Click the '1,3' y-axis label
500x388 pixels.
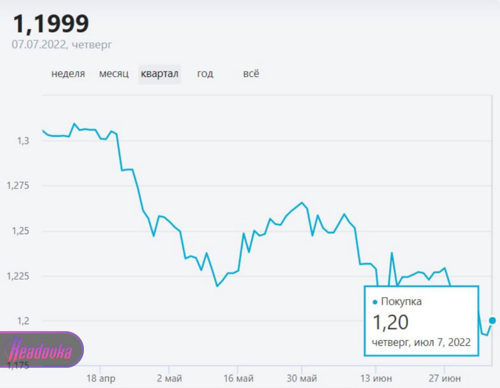coord(23,141)
